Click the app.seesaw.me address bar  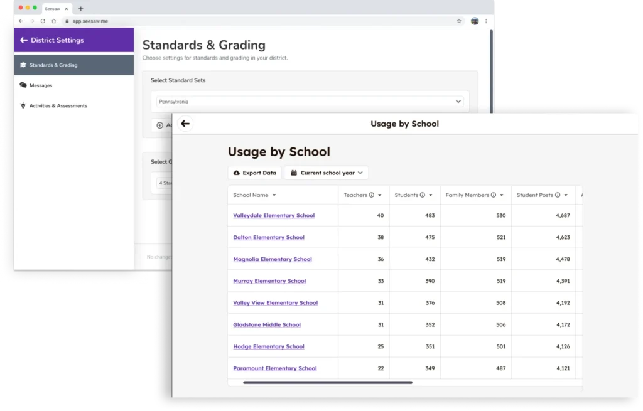pos(262,21)
